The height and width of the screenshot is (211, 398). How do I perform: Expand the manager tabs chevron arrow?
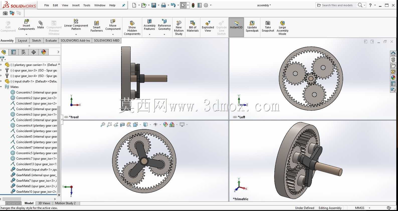(x=58, y=52)
